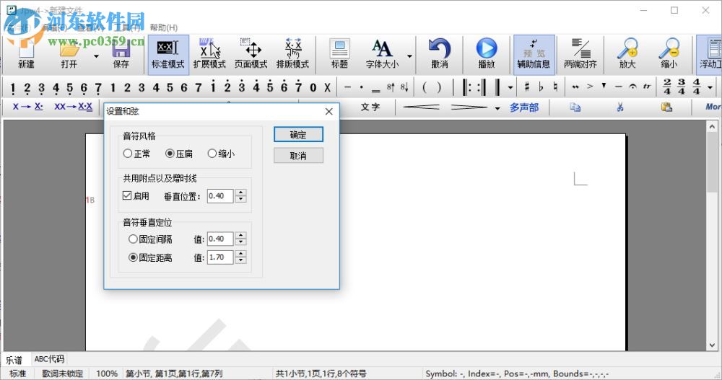Switch to the 乐谱 tab
The image size is (722, 380).
14,360
